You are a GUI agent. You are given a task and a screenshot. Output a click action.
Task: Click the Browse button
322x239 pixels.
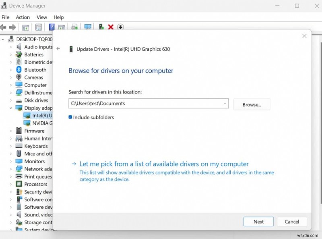[x=252, y=104]
